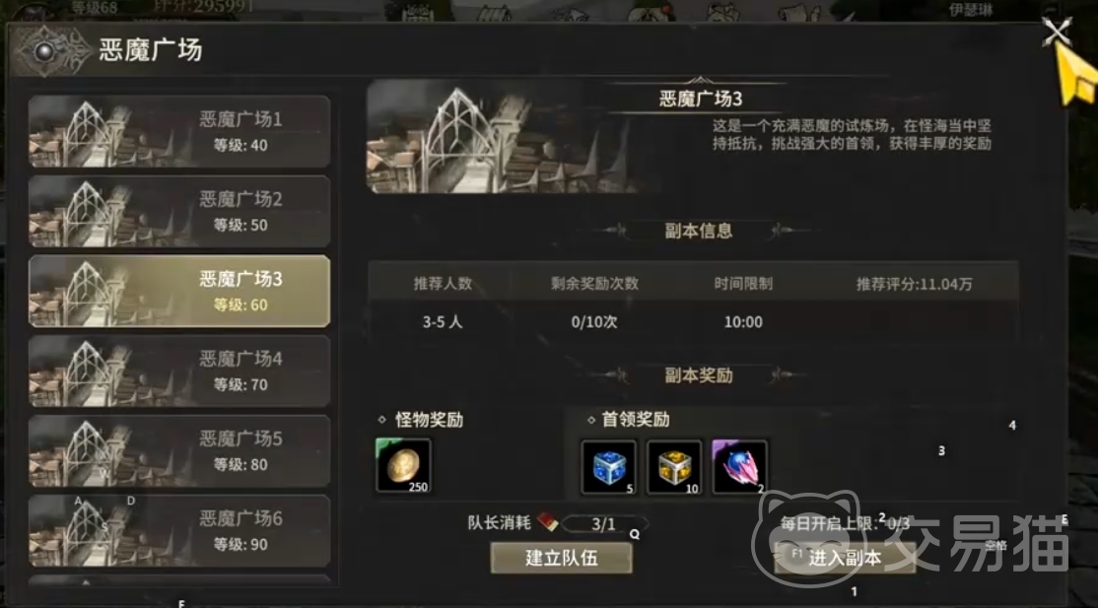
Task: Click the purple gem boss reward icon
Action: click(x=739, y=466)
